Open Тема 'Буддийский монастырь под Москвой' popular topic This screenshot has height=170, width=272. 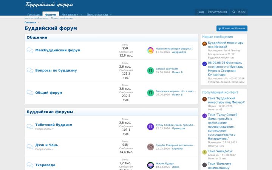[226, 100]
